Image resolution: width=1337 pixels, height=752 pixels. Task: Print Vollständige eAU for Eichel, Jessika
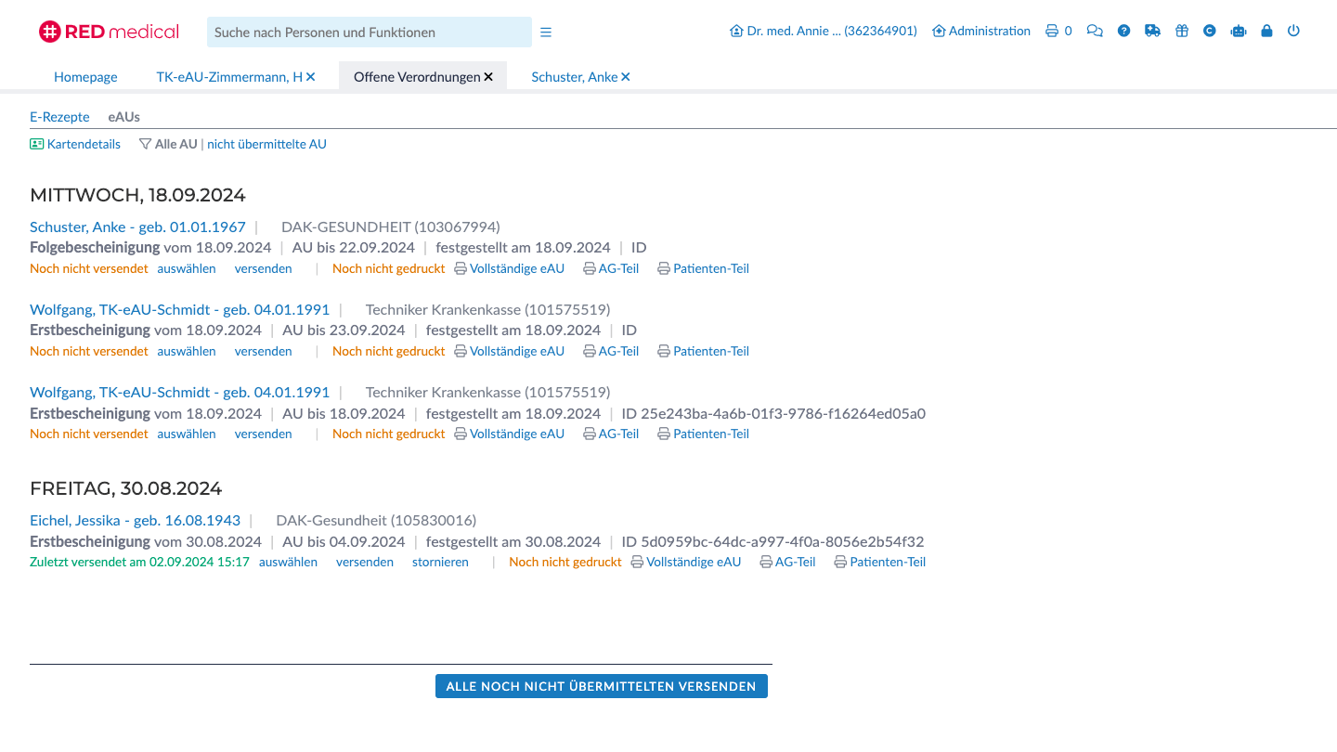(x=686, y=562)
